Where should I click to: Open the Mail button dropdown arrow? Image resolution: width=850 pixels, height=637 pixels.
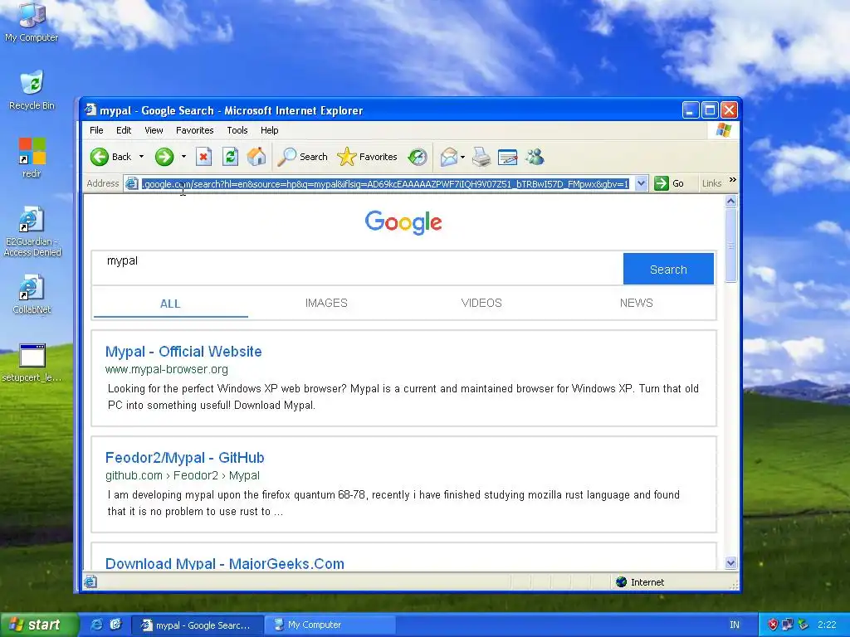462,158
